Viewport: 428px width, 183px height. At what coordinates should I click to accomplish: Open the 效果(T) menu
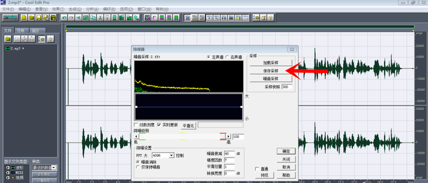pyautogui.click(x=58, y=9)
